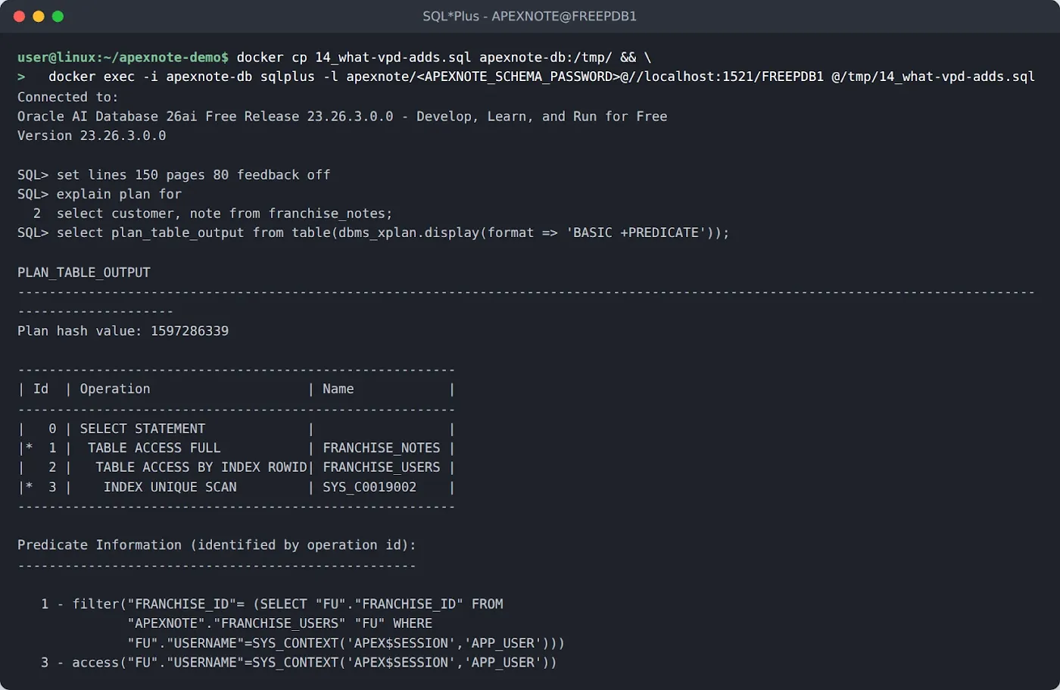Viewport: 1060px width, 690px height.
Task: Click the Name column header
Action: pyautogui.click(x=338, y=389)
